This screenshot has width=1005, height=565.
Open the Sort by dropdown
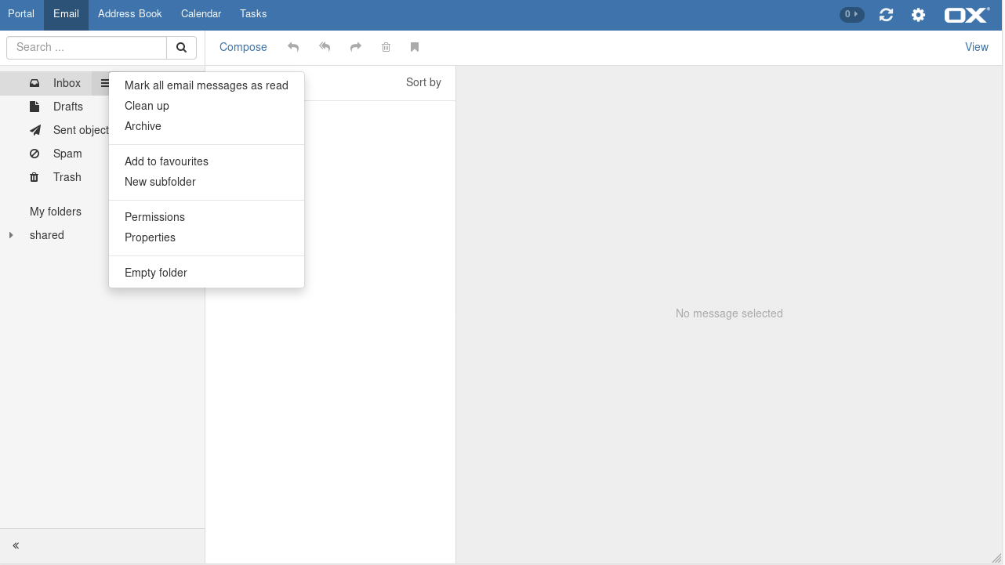423,82
